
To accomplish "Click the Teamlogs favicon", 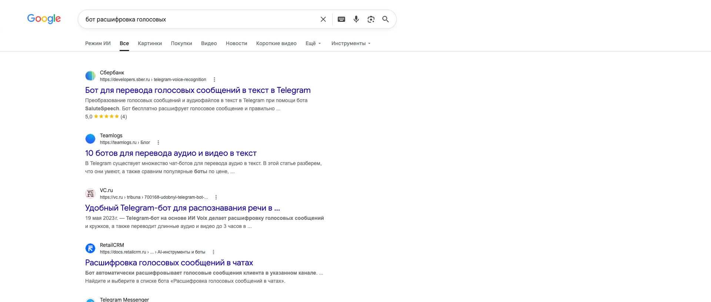I will [90, 139].
